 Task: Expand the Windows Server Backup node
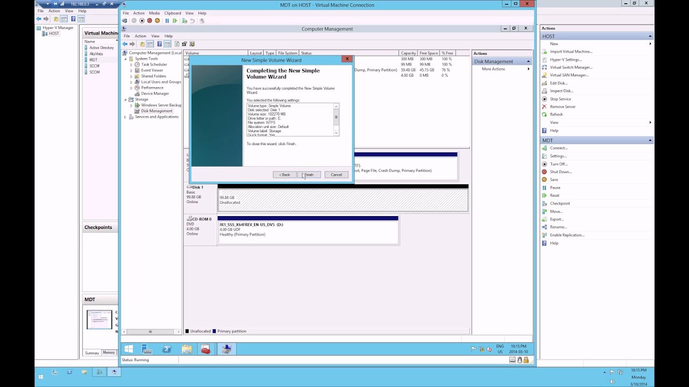131,105
